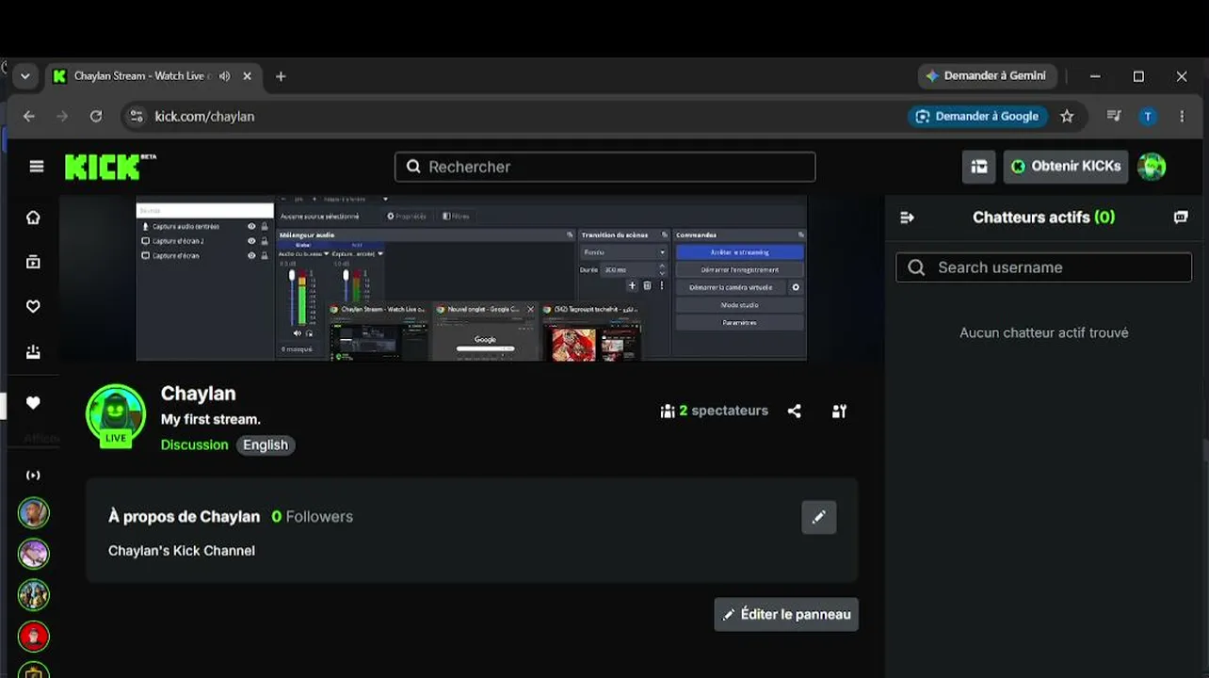Open the purple avatar channel in sidebar
Screen dimensions: 1209x678
coord(34,554)
